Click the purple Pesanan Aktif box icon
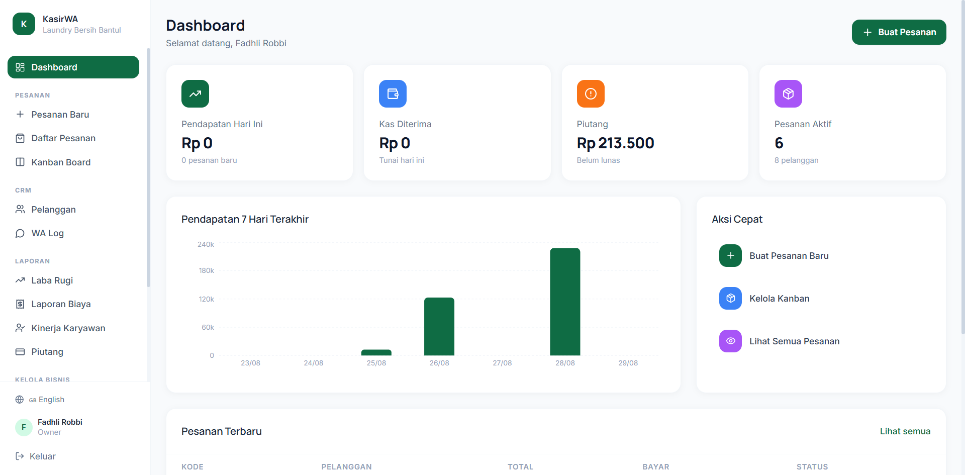This screenshot has width=965, height=475. click(x=788, y=93)
